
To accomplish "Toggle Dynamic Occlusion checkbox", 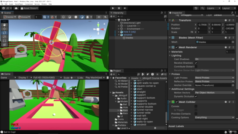I will [196, 96].
